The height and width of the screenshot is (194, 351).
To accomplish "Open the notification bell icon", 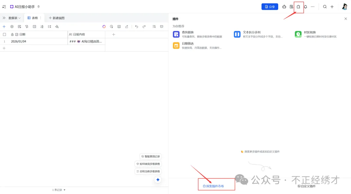I will [x=305, y=7].
